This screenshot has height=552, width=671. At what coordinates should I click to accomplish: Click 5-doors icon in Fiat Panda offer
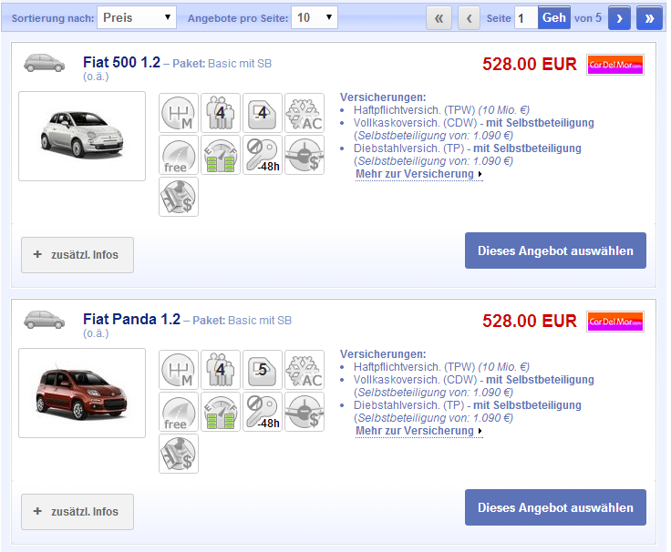(263, 370)
